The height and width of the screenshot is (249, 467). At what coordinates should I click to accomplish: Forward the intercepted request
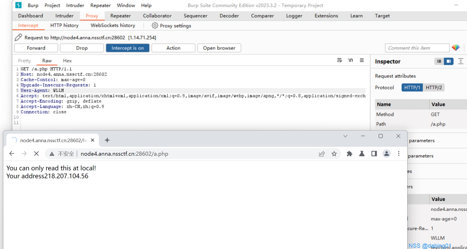click(x=36, y=48)
